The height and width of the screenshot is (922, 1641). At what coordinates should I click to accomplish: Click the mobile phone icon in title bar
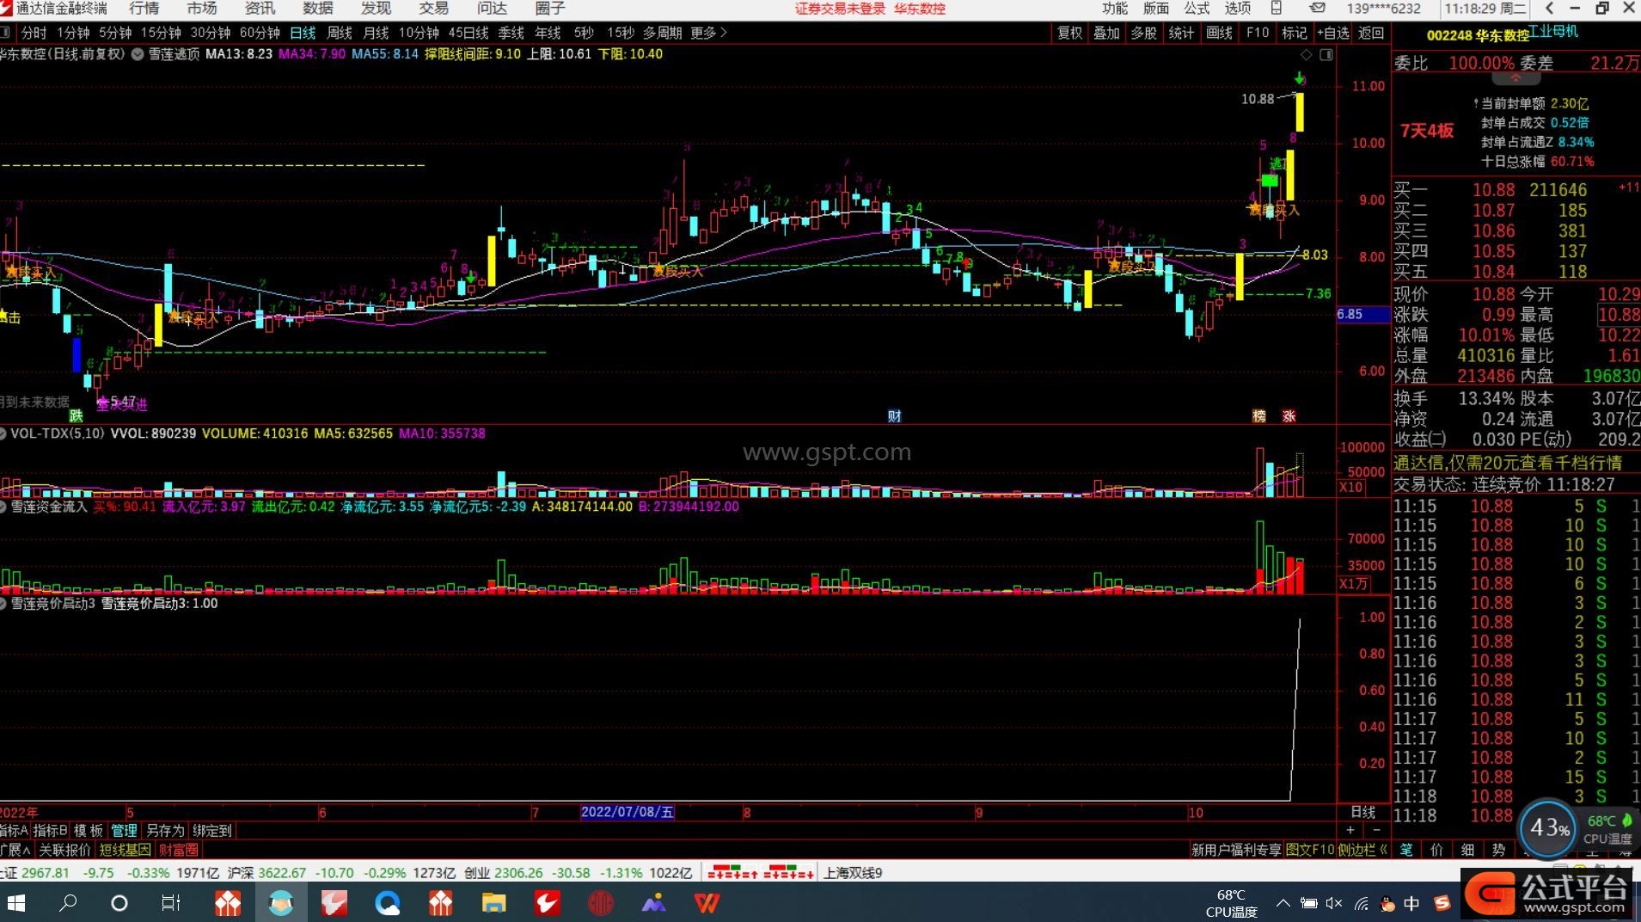[1277, 9]
